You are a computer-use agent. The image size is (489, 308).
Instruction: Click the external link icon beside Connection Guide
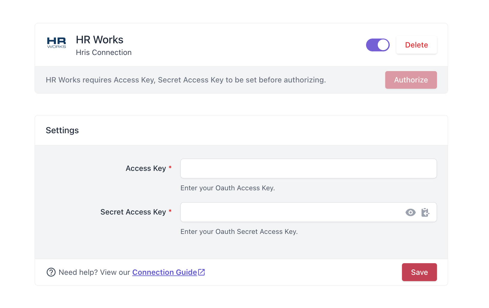click(202, 272)
